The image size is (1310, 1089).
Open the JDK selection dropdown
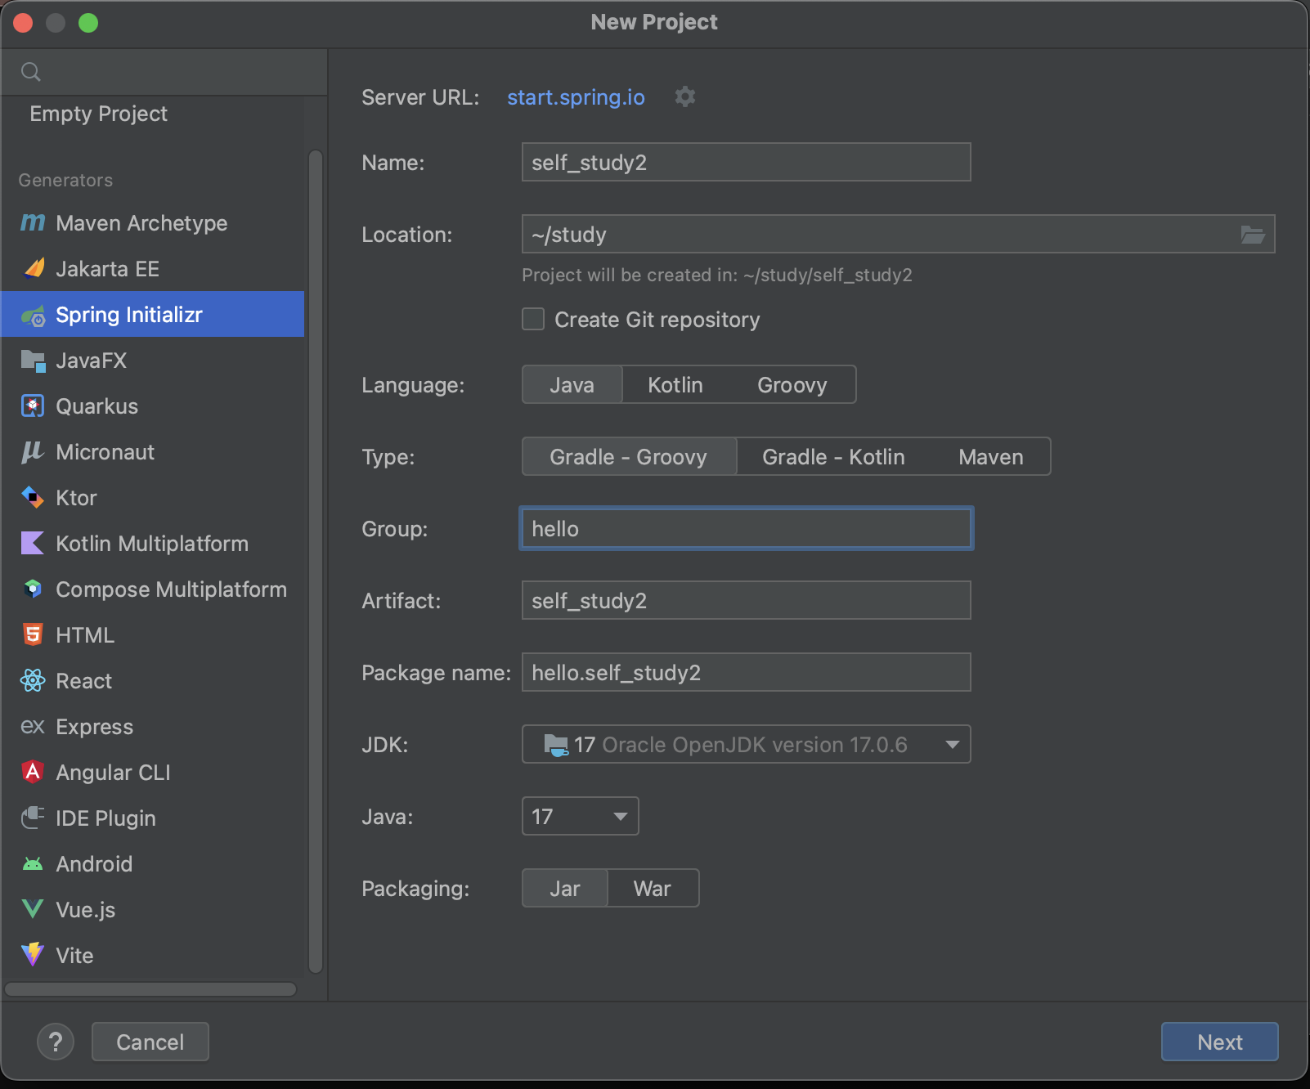746,744
